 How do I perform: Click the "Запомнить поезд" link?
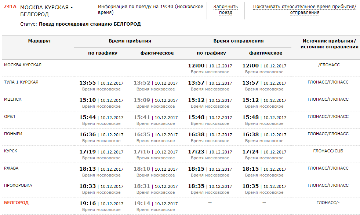click(x=226, y=10)
